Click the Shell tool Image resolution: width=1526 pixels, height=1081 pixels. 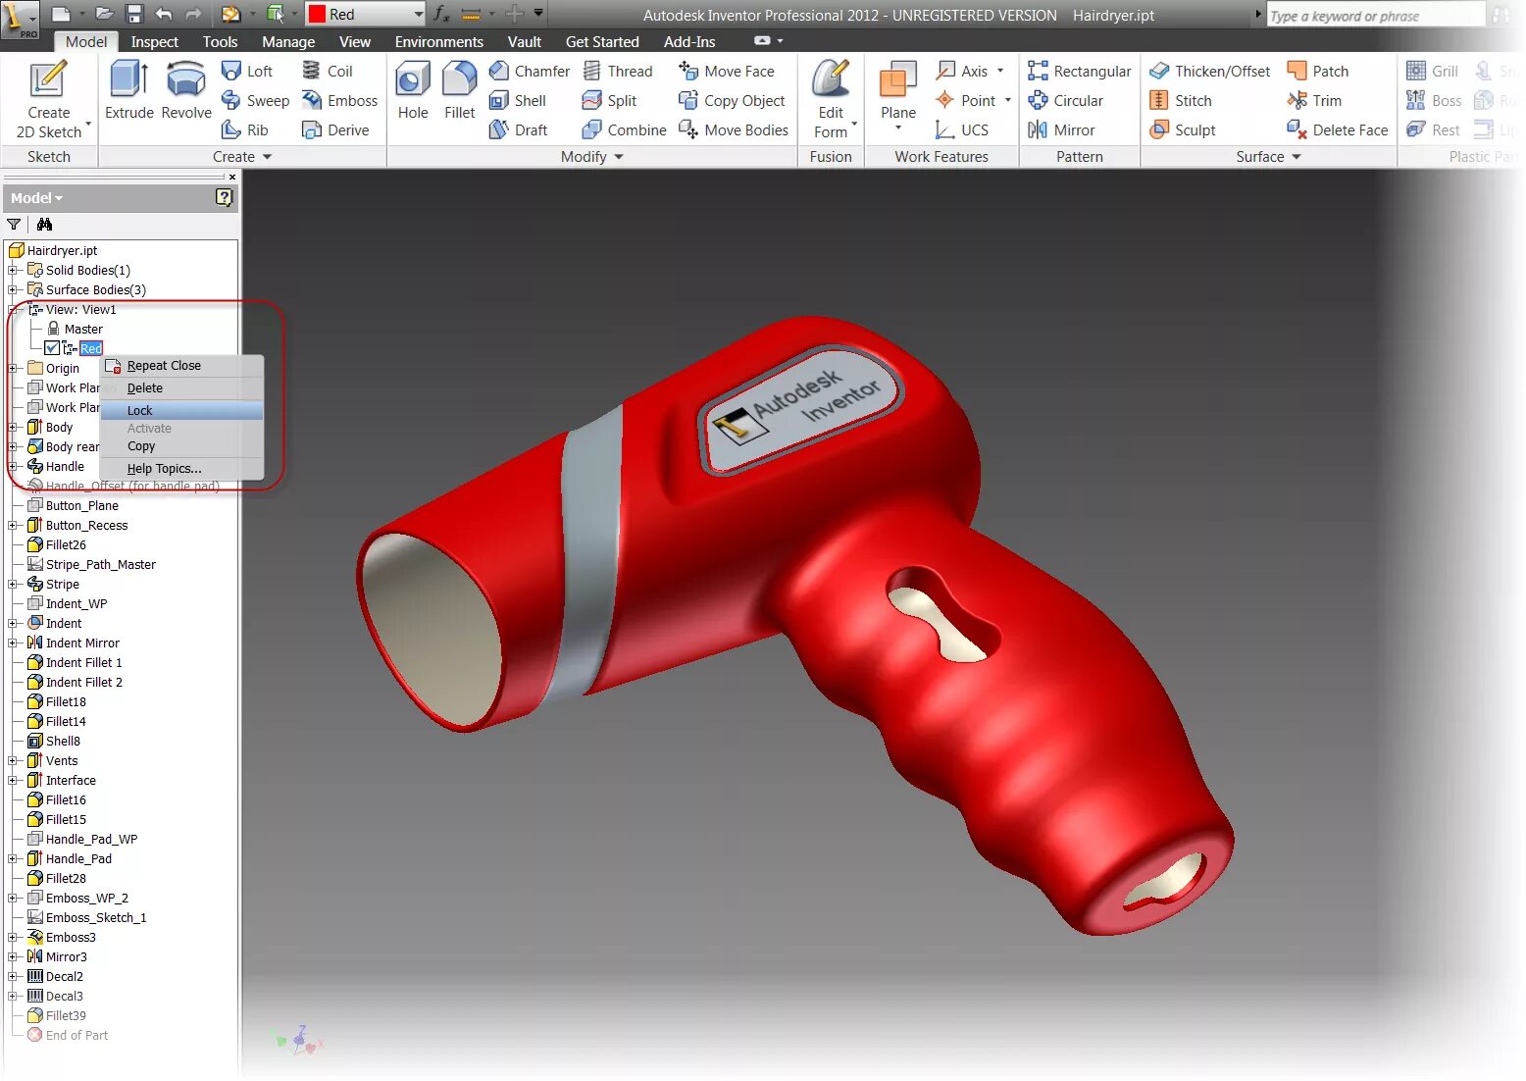pyautogui.click(x=517, y=100)
